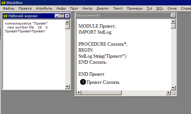This screenshot has width=191, height=114.
Task: Open the Инфо menu
Action: 61,8
